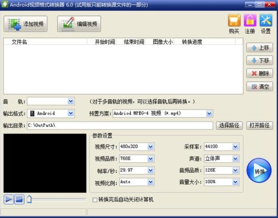Expand the 视频比例 Auto dropdown
The image size is (278, 218).
137,182
